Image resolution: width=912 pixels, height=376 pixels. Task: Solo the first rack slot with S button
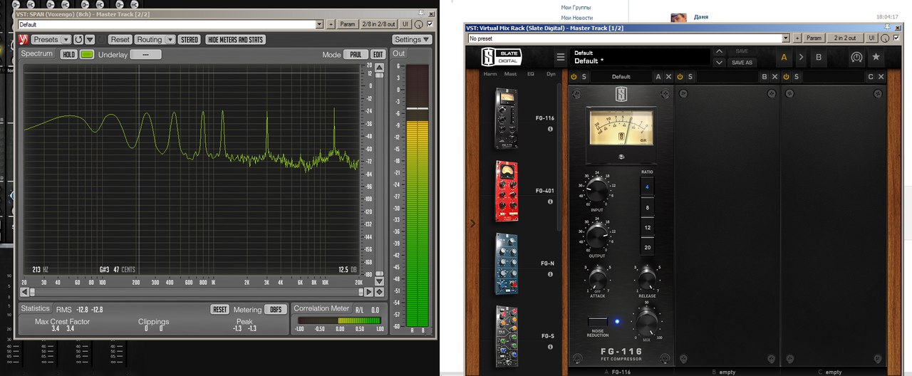pyautogui.click(x=584, y=77)
